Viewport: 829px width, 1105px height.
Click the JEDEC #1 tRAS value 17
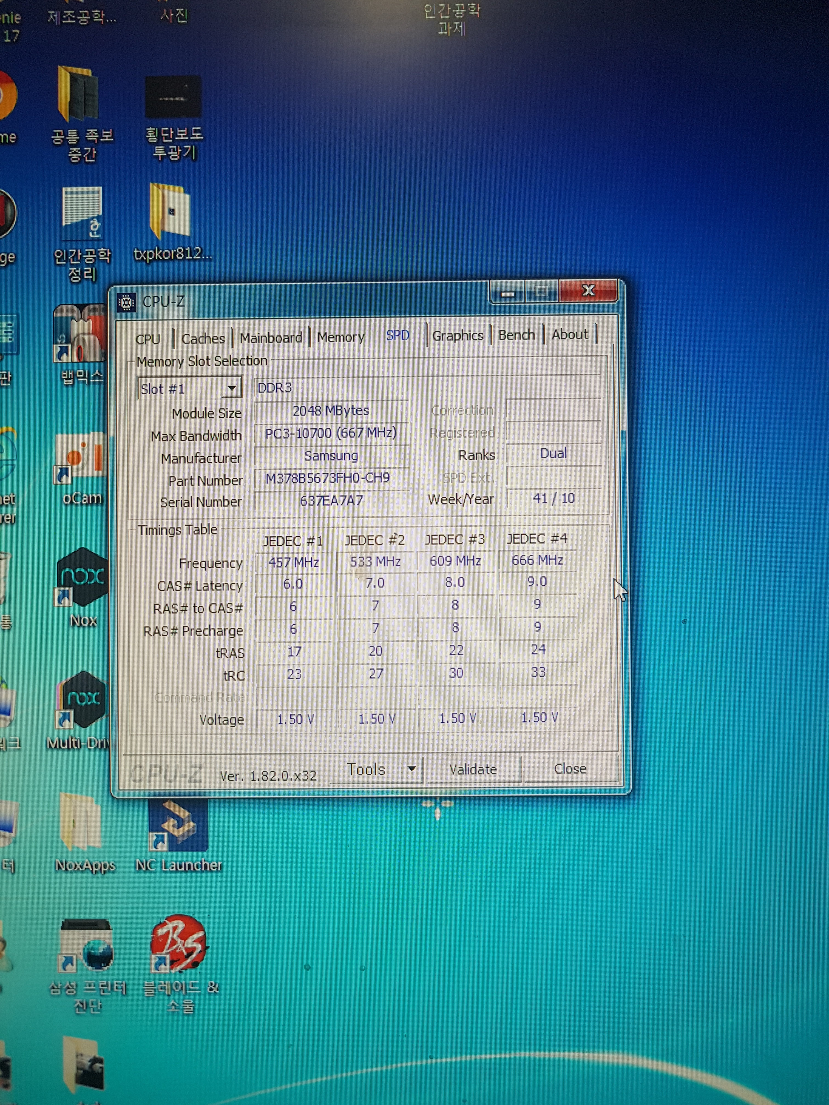[x=294, y=651]
